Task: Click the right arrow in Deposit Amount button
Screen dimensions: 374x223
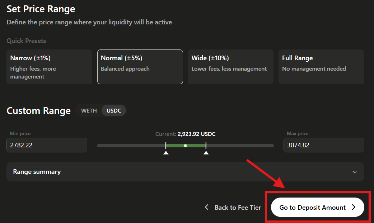Action: coord(354,207)
